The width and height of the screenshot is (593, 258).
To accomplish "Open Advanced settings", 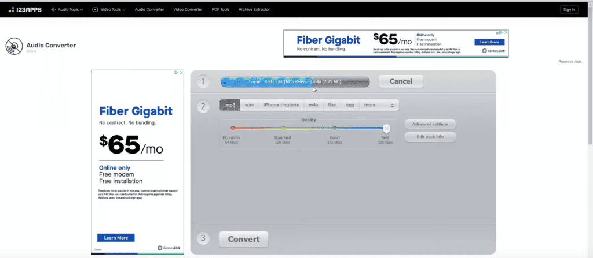I will pos(430,124).
